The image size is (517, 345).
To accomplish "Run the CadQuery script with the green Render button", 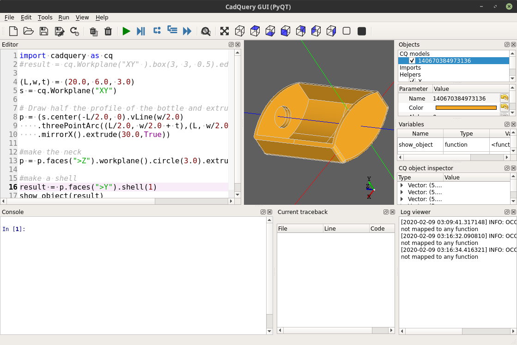I will [x=126, y=31].
